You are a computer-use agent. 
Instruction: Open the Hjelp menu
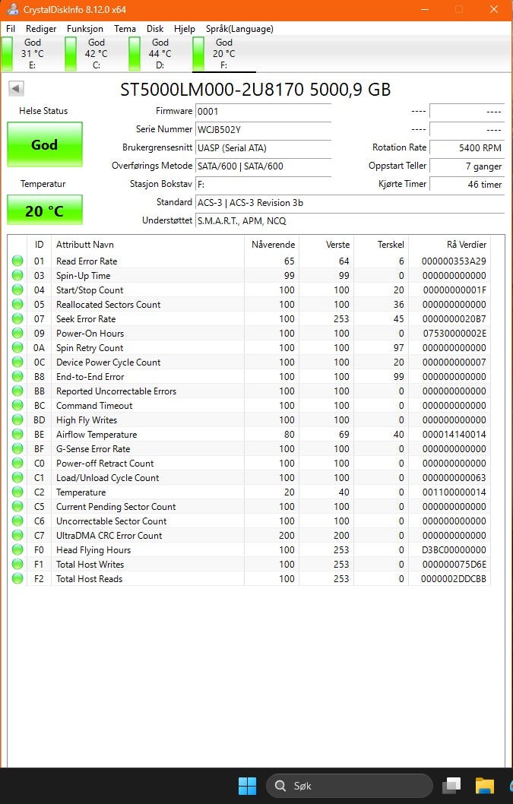pyautogui.click(x=185, y=29)
